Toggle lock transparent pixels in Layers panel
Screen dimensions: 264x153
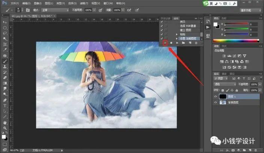pos(223,90)
